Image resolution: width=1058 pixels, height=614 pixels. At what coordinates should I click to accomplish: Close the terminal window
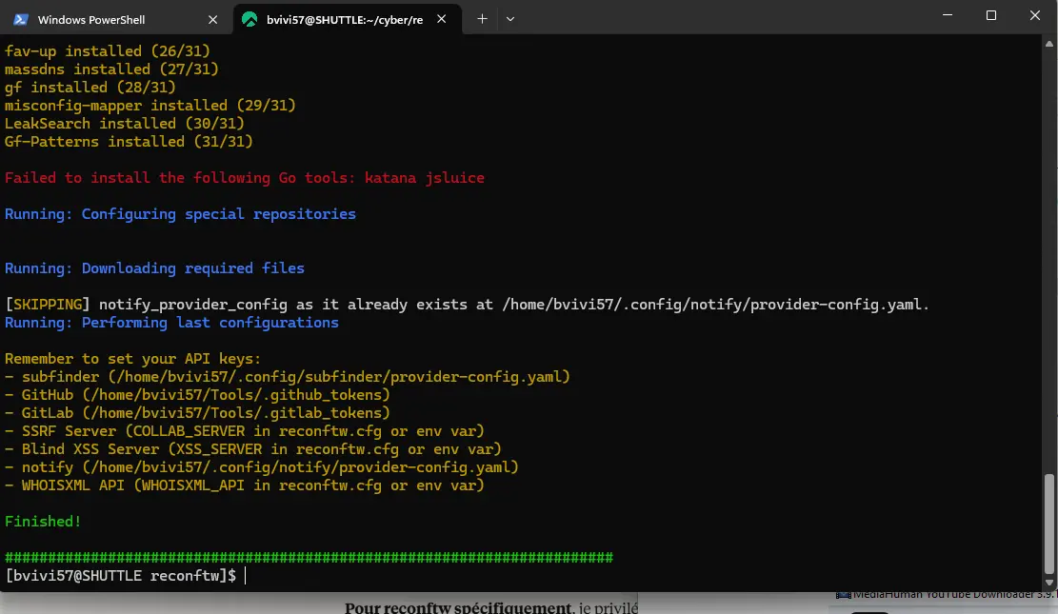pyautogui.click(x=1034, y=15)
